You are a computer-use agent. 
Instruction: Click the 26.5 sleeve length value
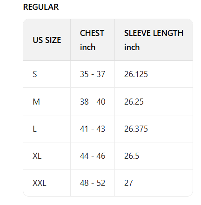tap(132, 156)
